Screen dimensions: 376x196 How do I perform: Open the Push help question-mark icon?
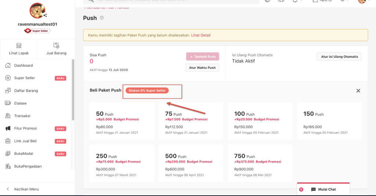pyautogui.click(x=102, y=18)
